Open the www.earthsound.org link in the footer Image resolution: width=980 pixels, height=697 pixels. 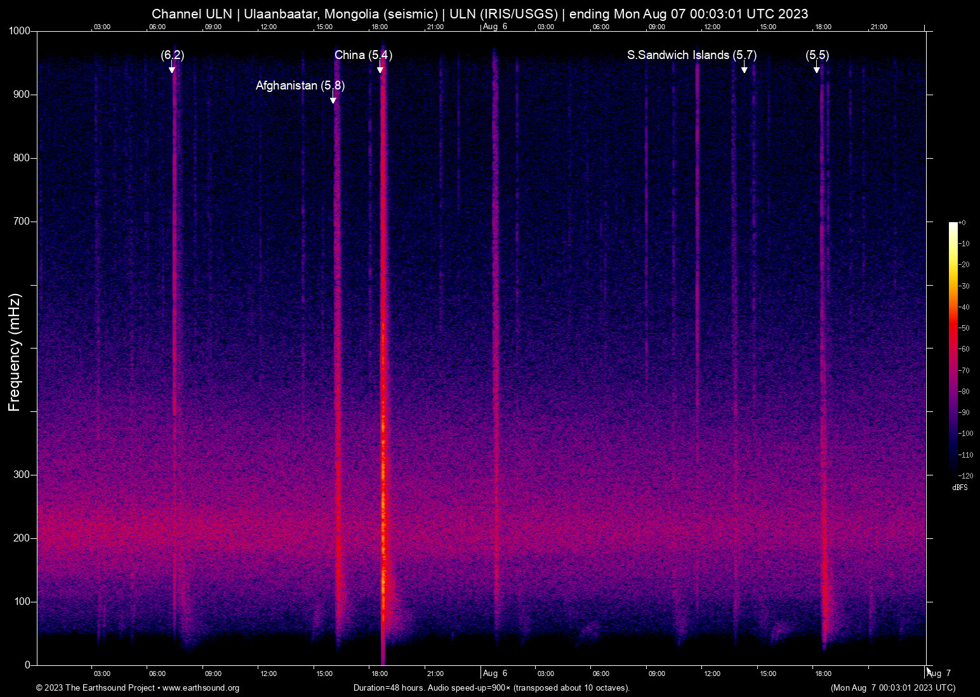tap(201, 688)
